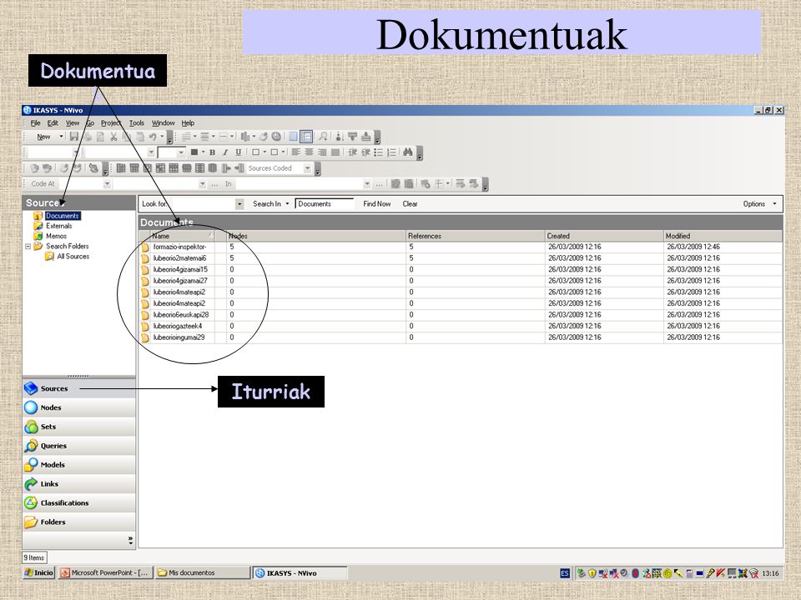Click the Center alignment icon
Screen dimensions: 801x600
(309, 152)
